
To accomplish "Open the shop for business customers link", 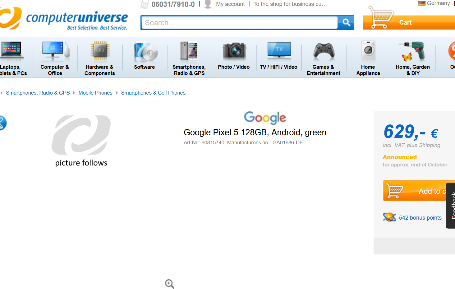I will click(290, 4).
